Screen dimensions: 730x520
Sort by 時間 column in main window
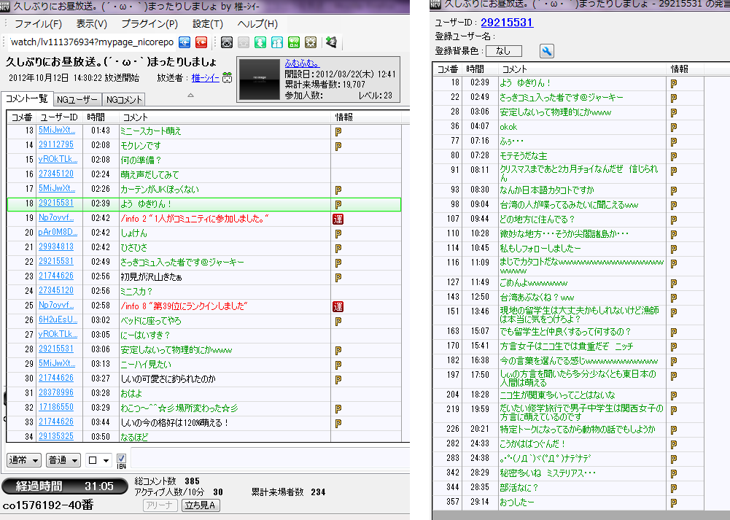100,117
